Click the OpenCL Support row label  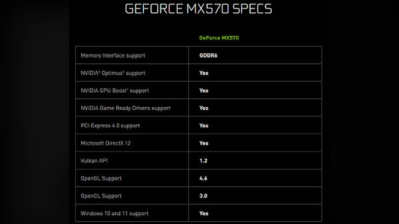point(101,196)
